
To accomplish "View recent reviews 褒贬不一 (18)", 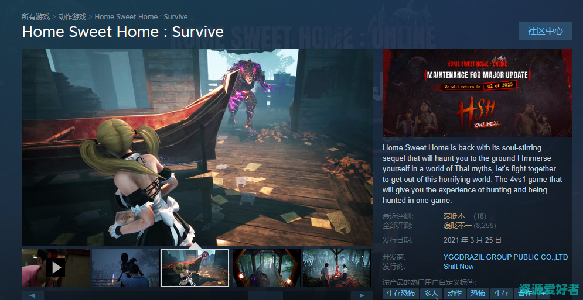I will coord(457,216).
